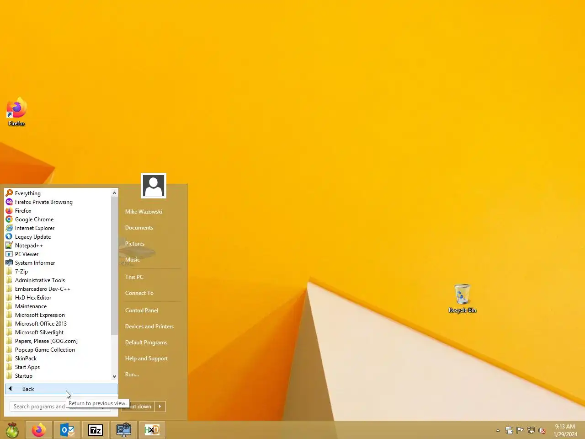Expand the Administrative Tools folder
The height and width of the screenshot is (439, 585).
[x=58, y=280]
